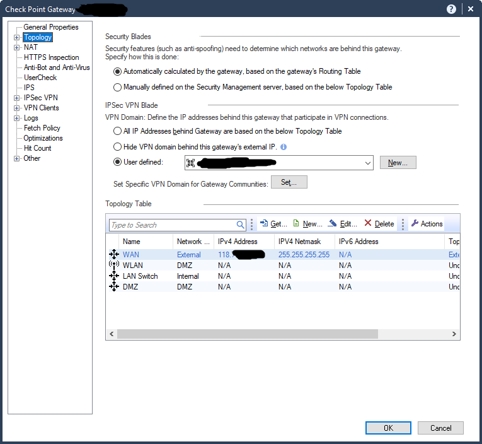Screen dimensions: 482x444
Task: Choose Hide VPN domain behind external IP
Action: tap(117, 147)
